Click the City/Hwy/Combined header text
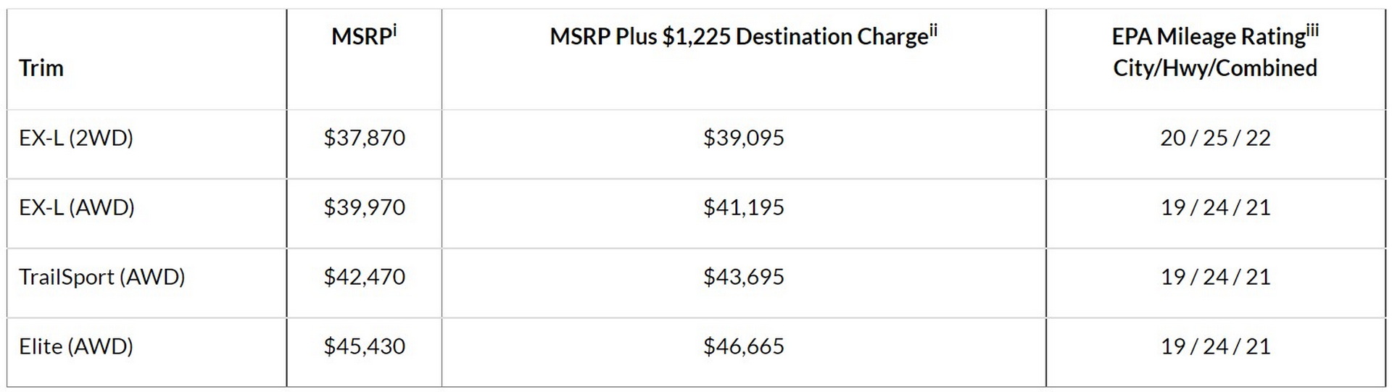The image size is (1392, 392). tap(1215, 68)
